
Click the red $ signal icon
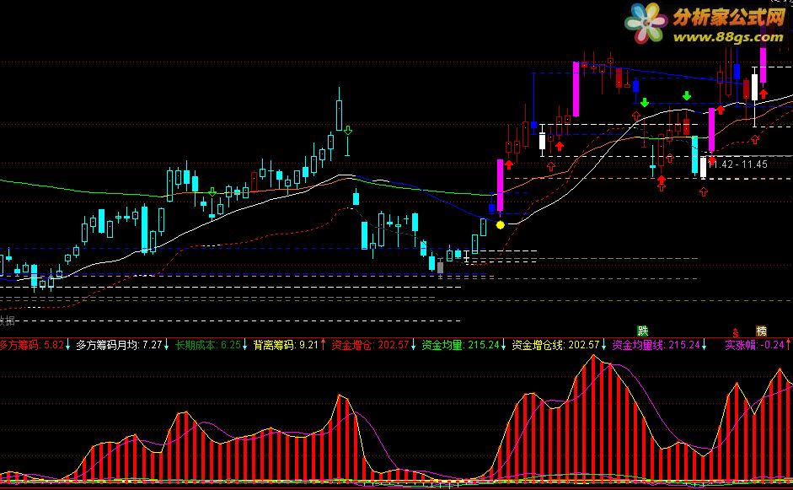(x=736, y=333)
